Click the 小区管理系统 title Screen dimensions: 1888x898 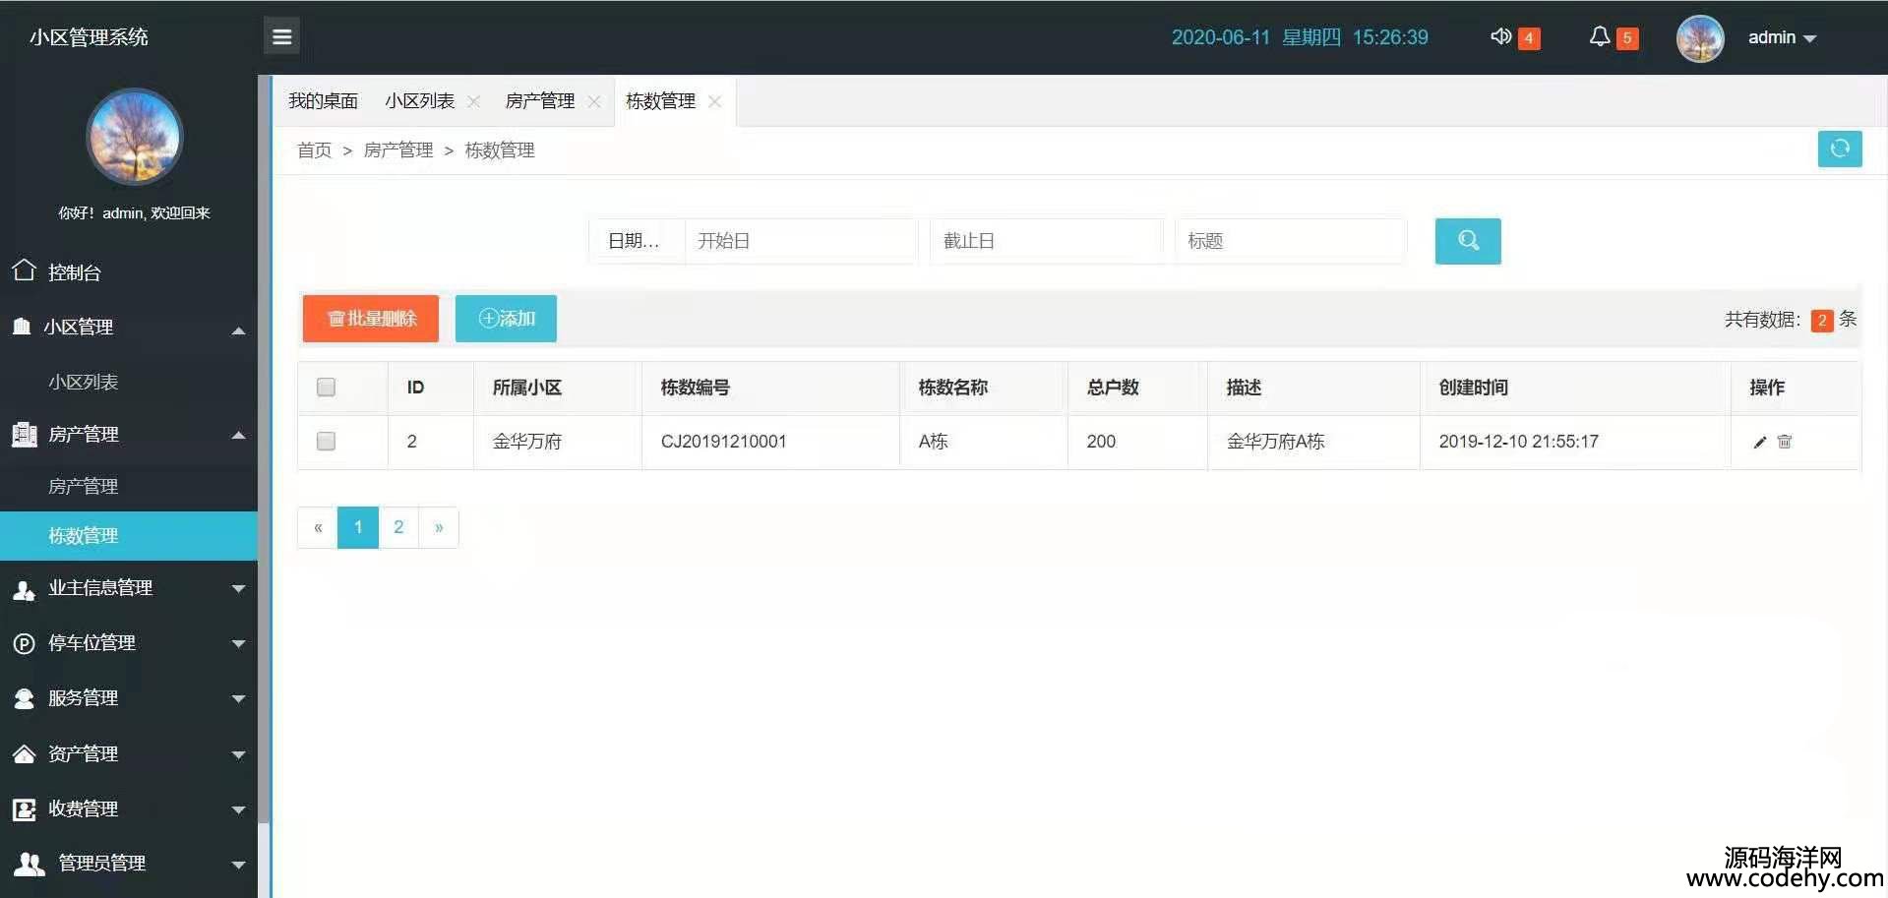coord(89,37)
